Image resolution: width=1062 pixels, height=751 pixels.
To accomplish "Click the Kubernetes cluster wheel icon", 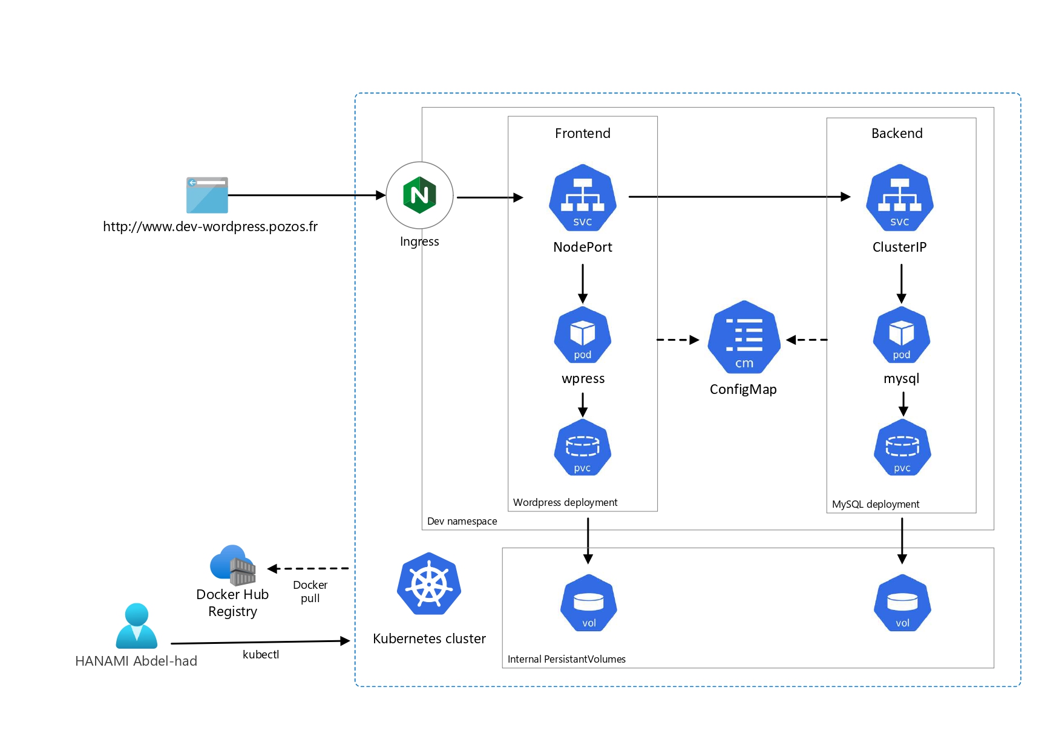I will (429, 584).
